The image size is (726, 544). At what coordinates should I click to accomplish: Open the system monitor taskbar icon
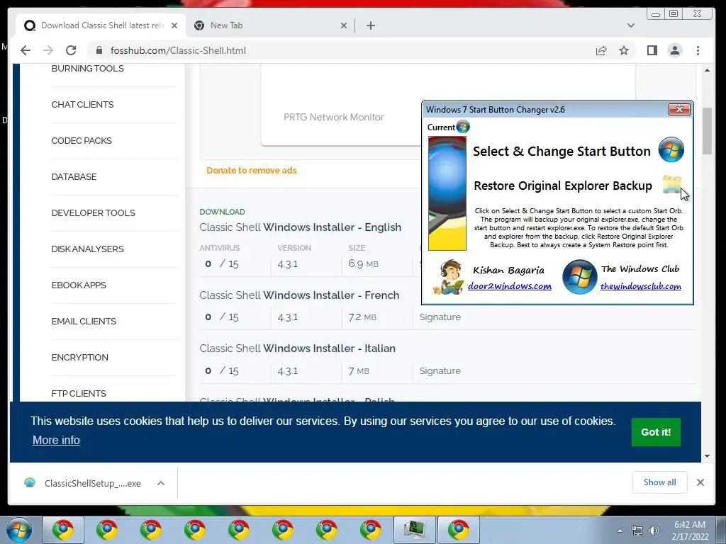tap(414, 530)
